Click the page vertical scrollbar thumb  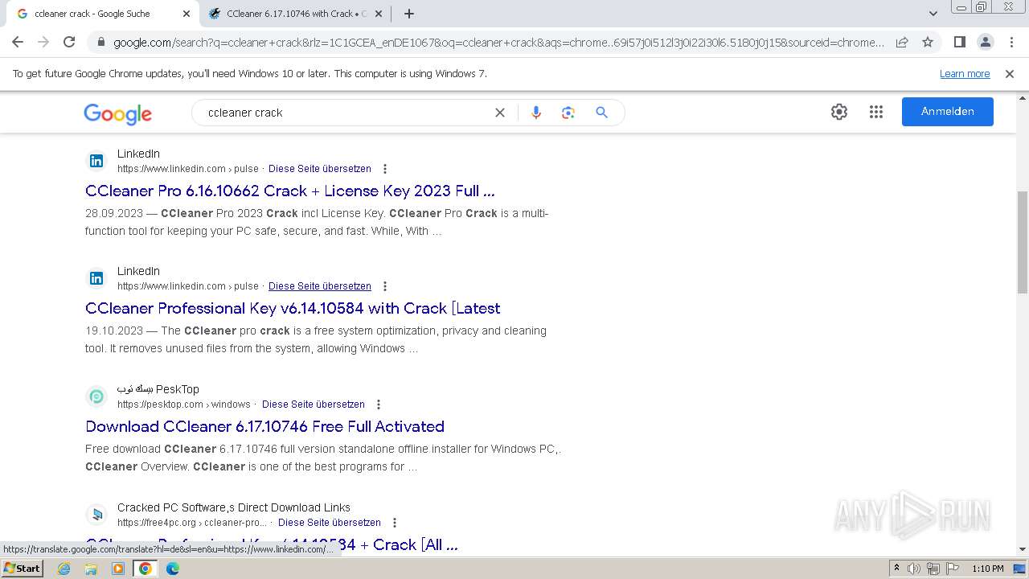pyautogui.click(x=1022, y=241)
